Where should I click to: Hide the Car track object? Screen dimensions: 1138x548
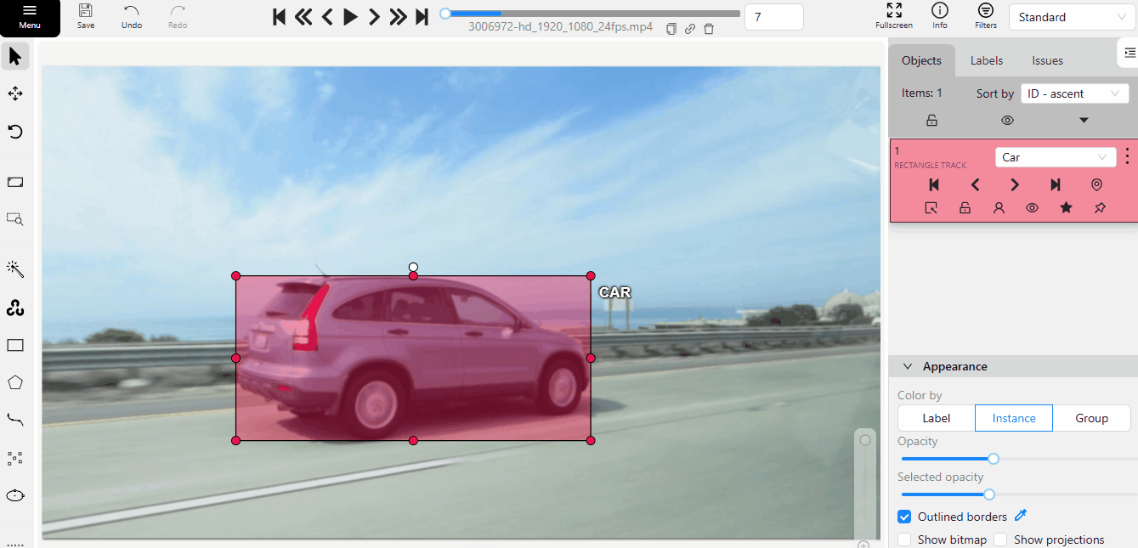point(1032,207)
